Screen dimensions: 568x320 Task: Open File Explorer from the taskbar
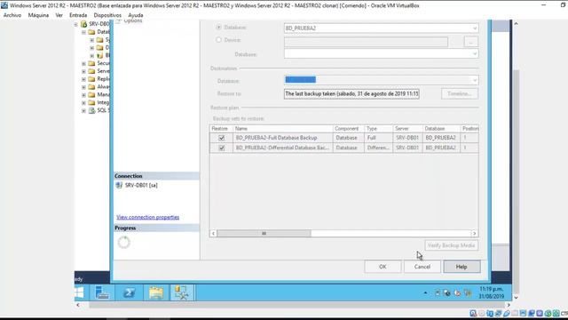pyautogui.click(x=156, y=292)
